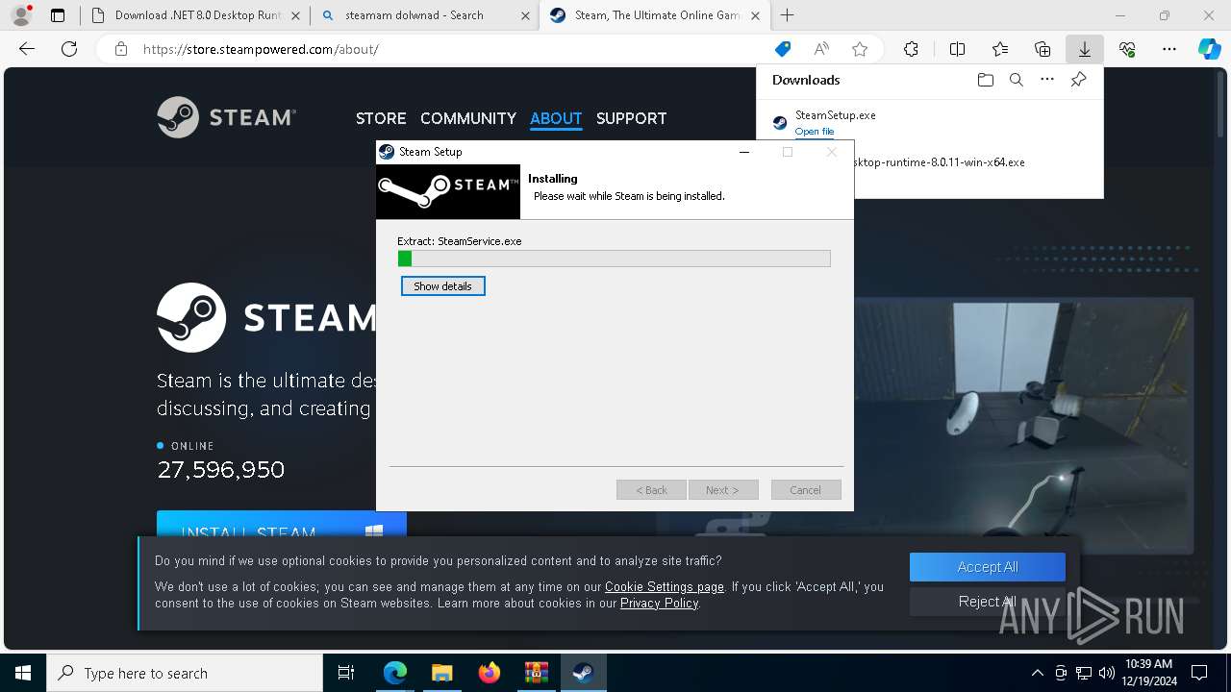Select the Steam Ultimate Online Game tab
This screenshot has width=1231, height=692.
tap(655, 15)
